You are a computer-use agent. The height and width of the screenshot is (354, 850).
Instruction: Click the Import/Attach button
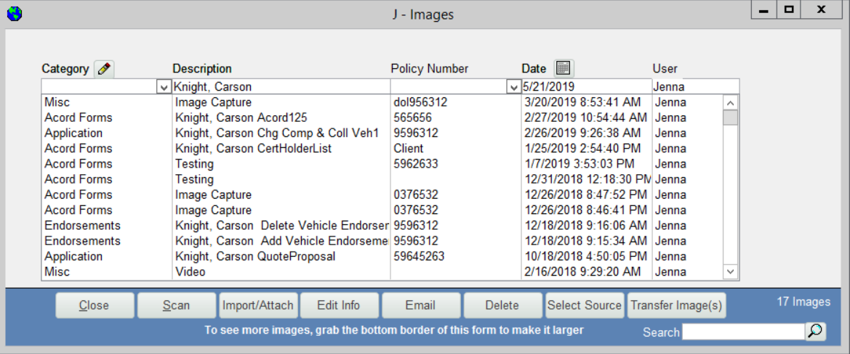tap(257, 305)
